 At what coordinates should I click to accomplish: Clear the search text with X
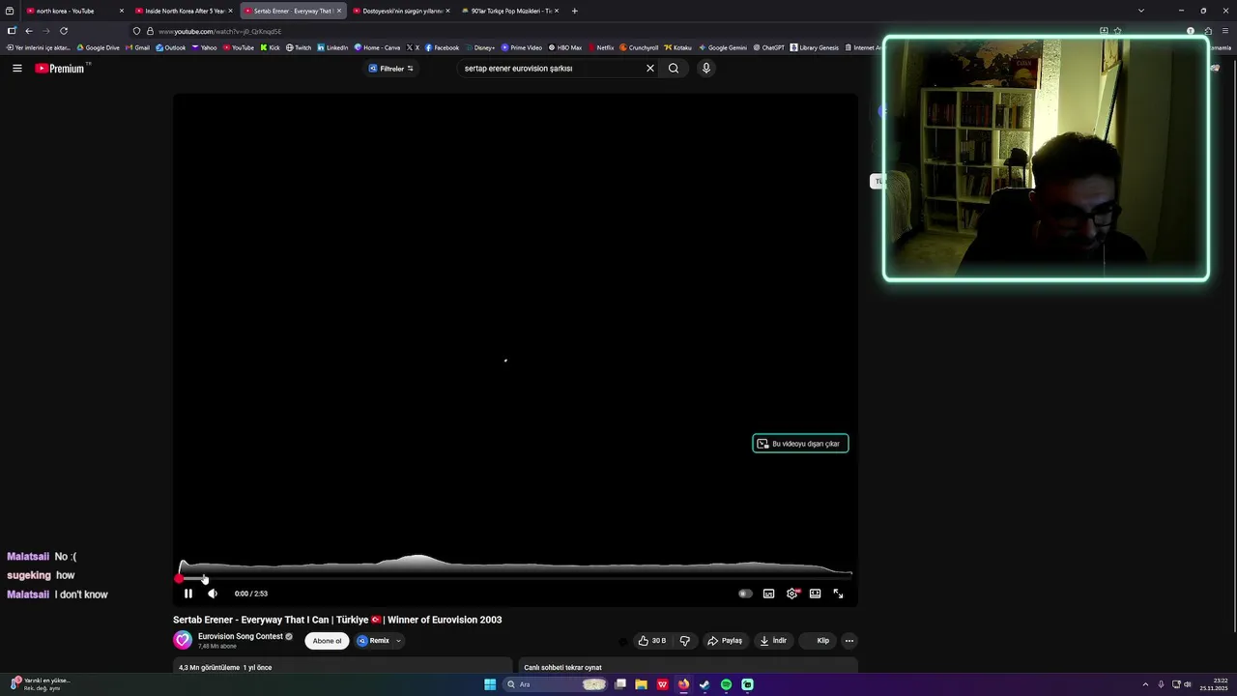tap(650, 69)
